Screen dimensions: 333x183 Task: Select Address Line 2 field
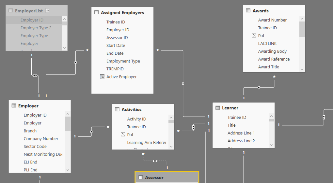click(x=241, y=141)
